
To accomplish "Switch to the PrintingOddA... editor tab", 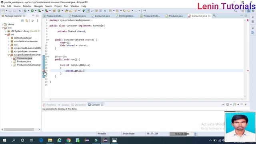I will click(x=125, y=16).
